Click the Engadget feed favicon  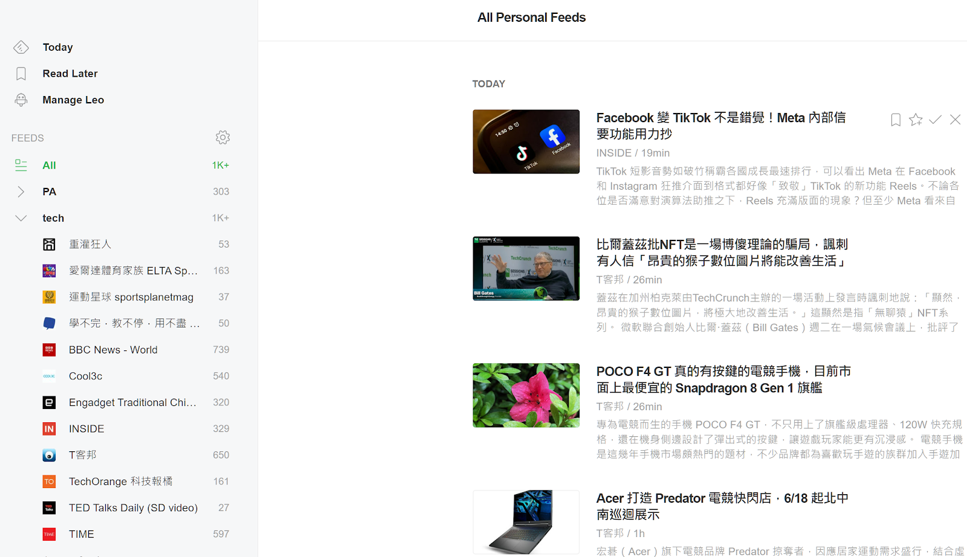coord(49,402)
